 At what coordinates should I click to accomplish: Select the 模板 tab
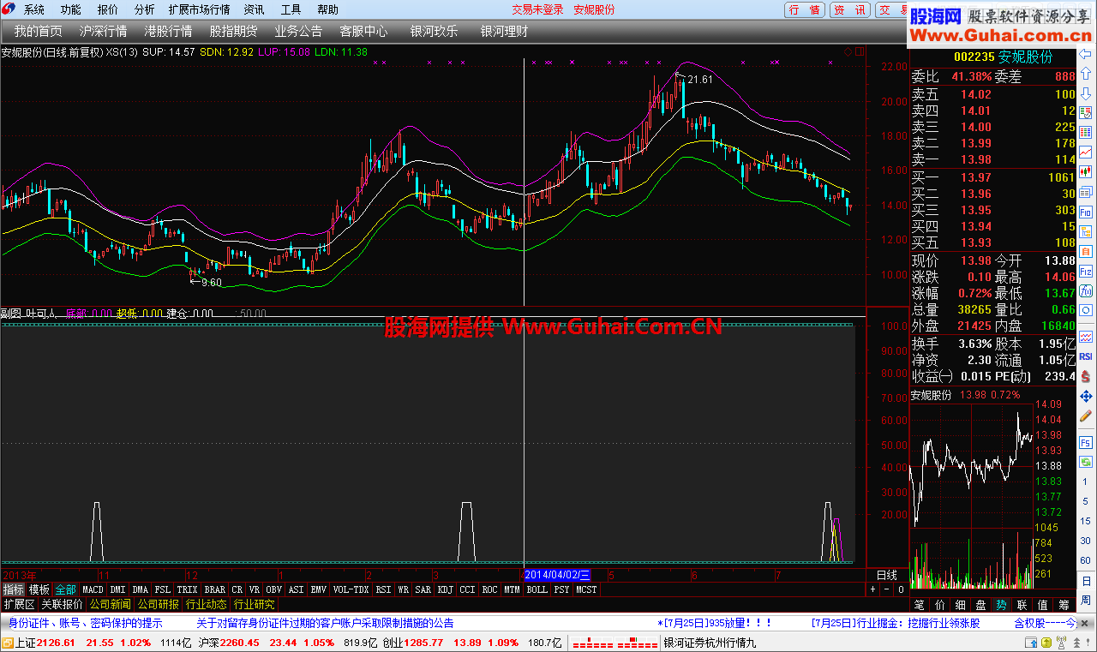click(39, 589)
